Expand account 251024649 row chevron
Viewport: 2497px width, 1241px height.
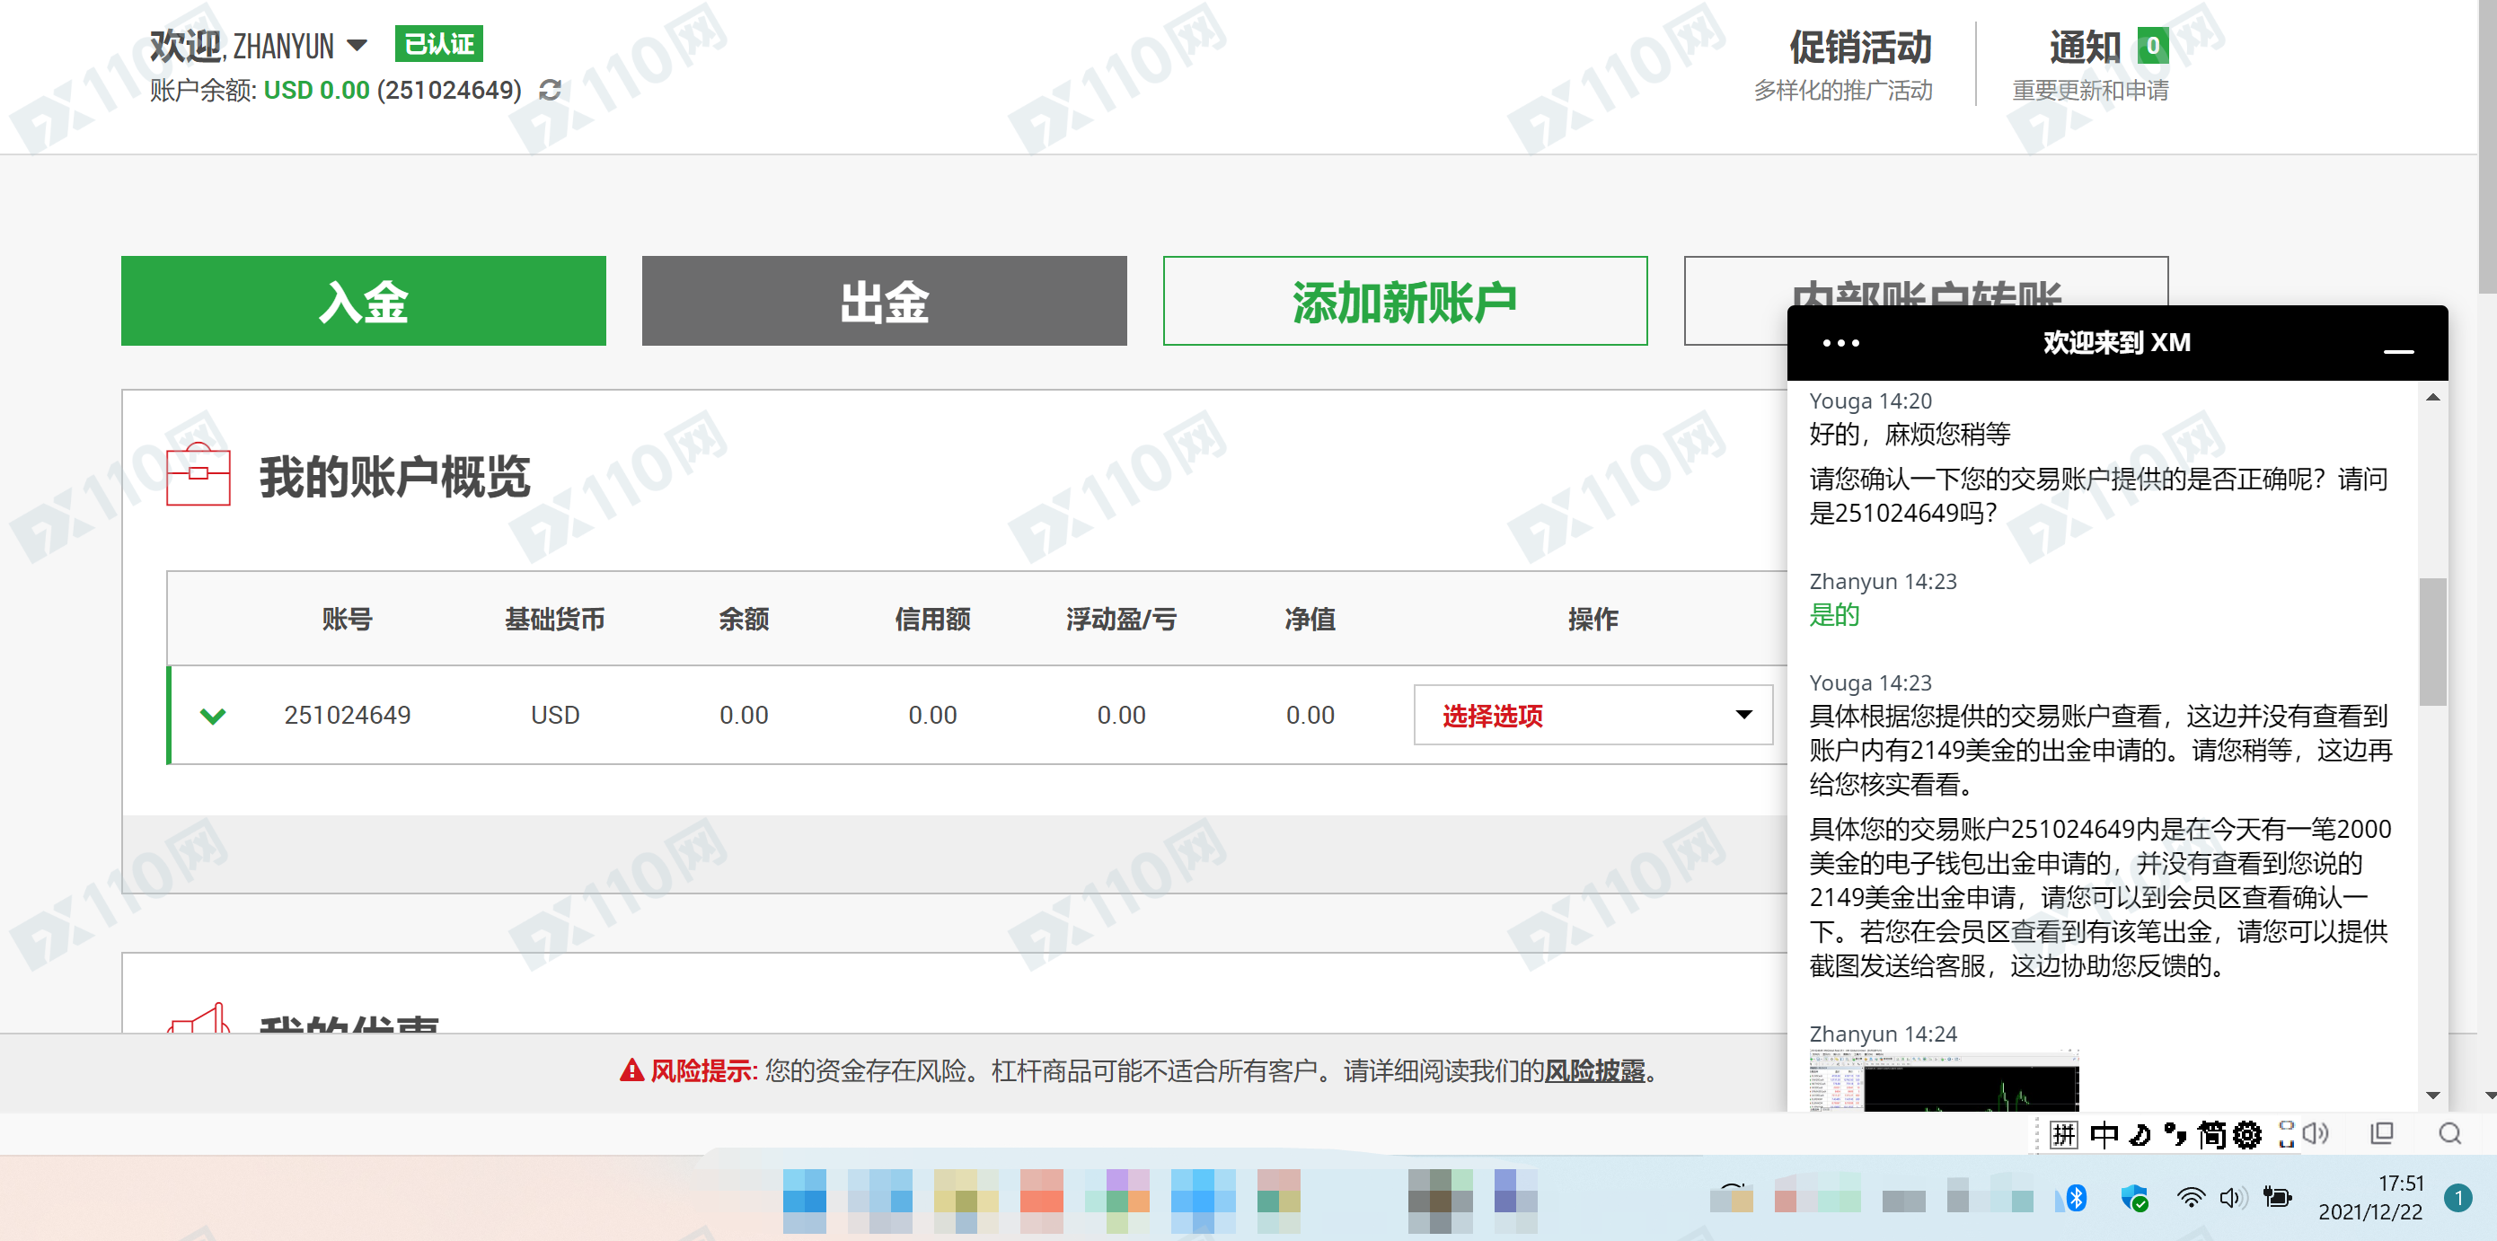point(213,716)
